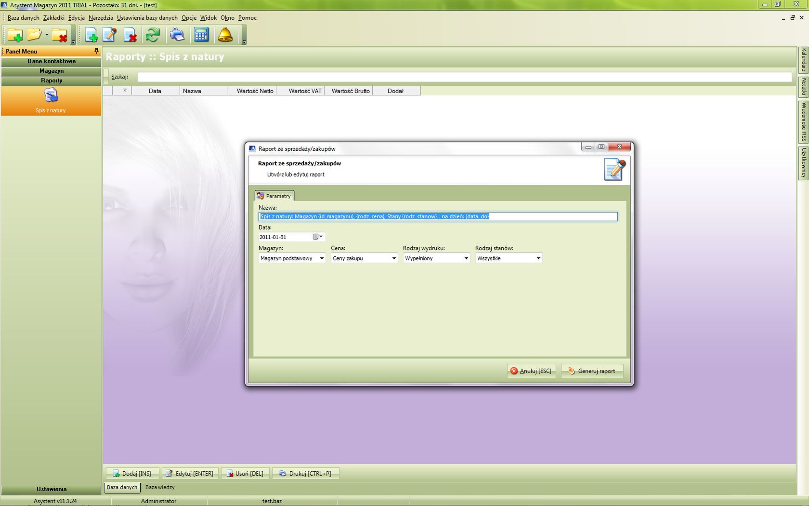The width and height of the screenshot is (809, 506).
Task: Open the Opcje menu
Action: (x=189, y=18)
